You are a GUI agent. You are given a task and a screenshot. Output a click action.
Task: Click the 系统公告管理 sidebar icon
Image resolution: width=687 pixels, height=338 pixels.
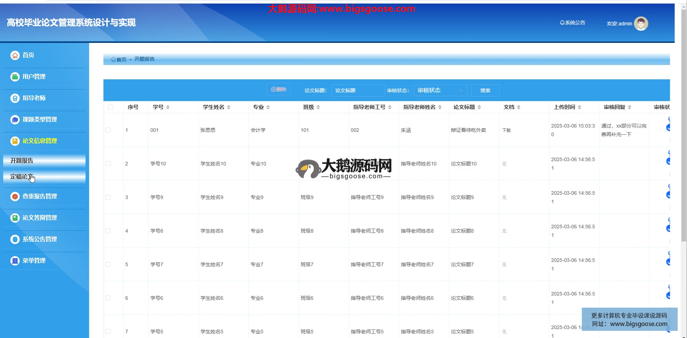tap(15, 239)
